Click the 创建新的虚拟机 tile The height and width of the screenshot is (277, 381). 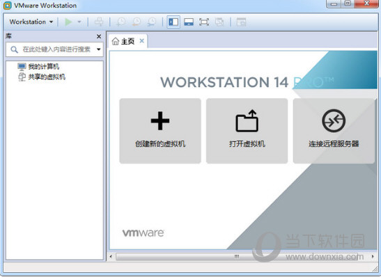click(160, 131)
